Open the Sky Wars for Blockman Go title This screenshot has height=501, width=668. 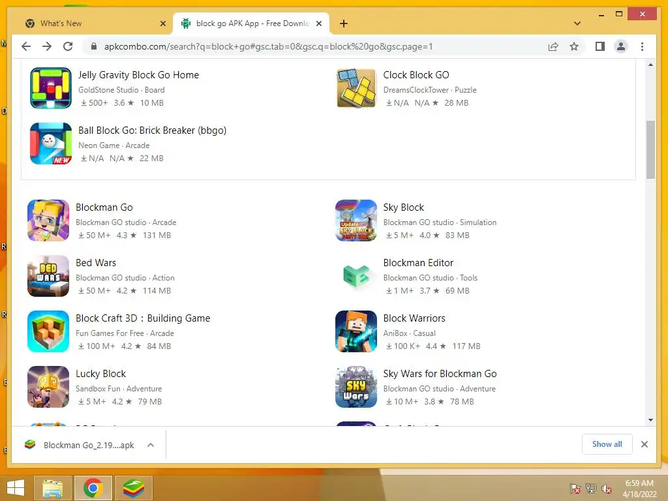click(440, 374)
